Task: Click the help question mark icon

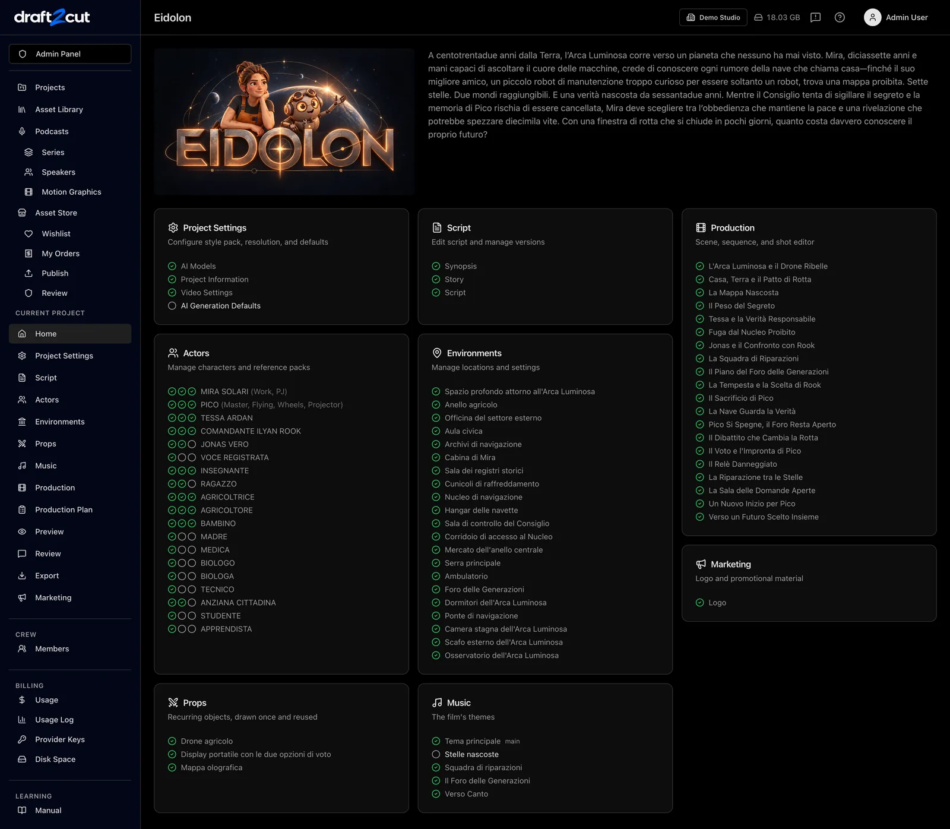Action: tap(840, 17)
